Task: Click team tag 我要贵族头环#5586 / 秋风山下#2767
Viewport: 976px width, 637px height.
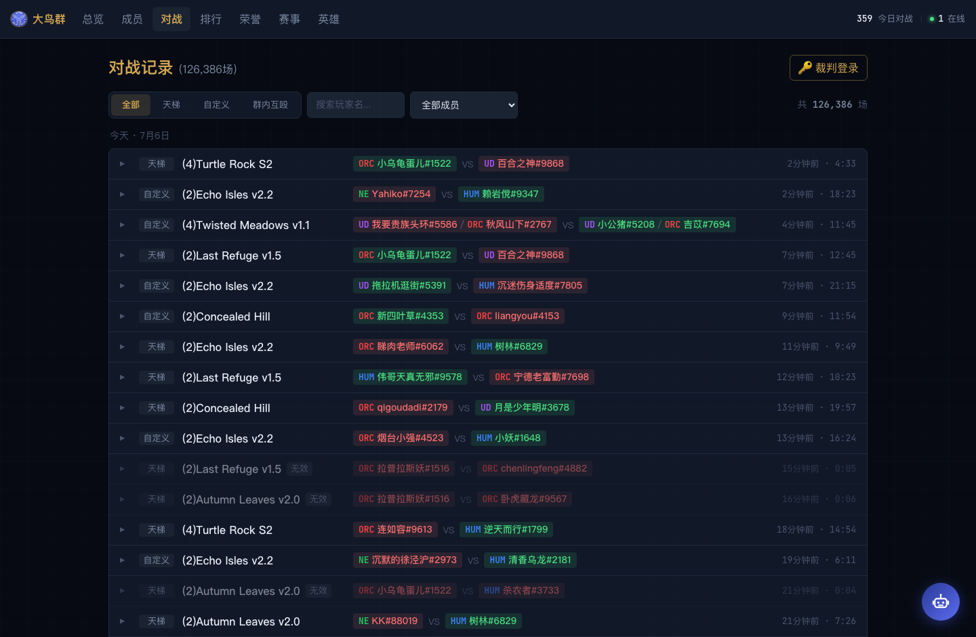Action: pos(455,224)
